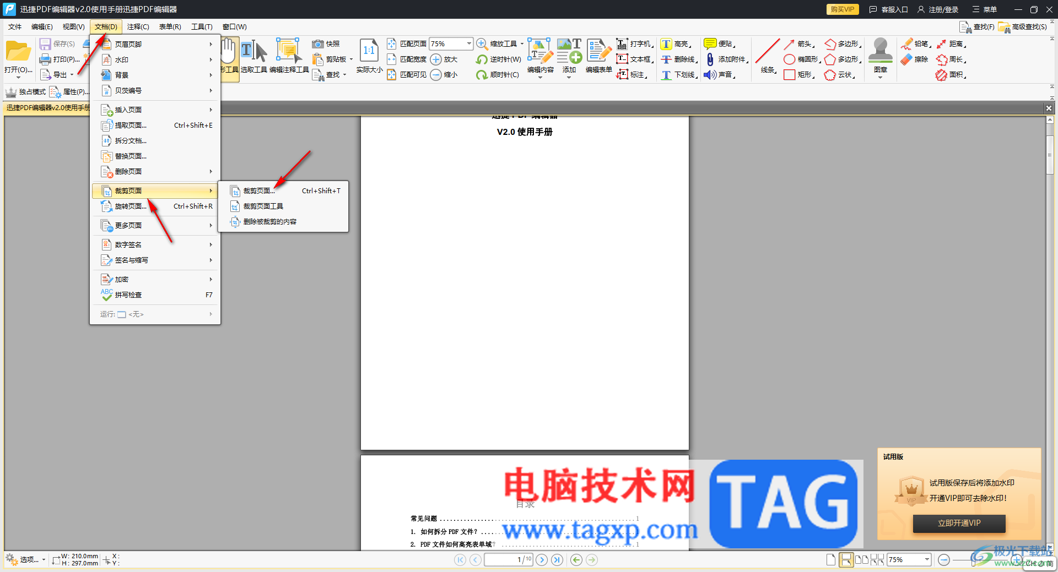Open 高级查找(S) advanced search
Image resolution: width=1058 pixels, height=572 pixels.
coord(1023,27)
